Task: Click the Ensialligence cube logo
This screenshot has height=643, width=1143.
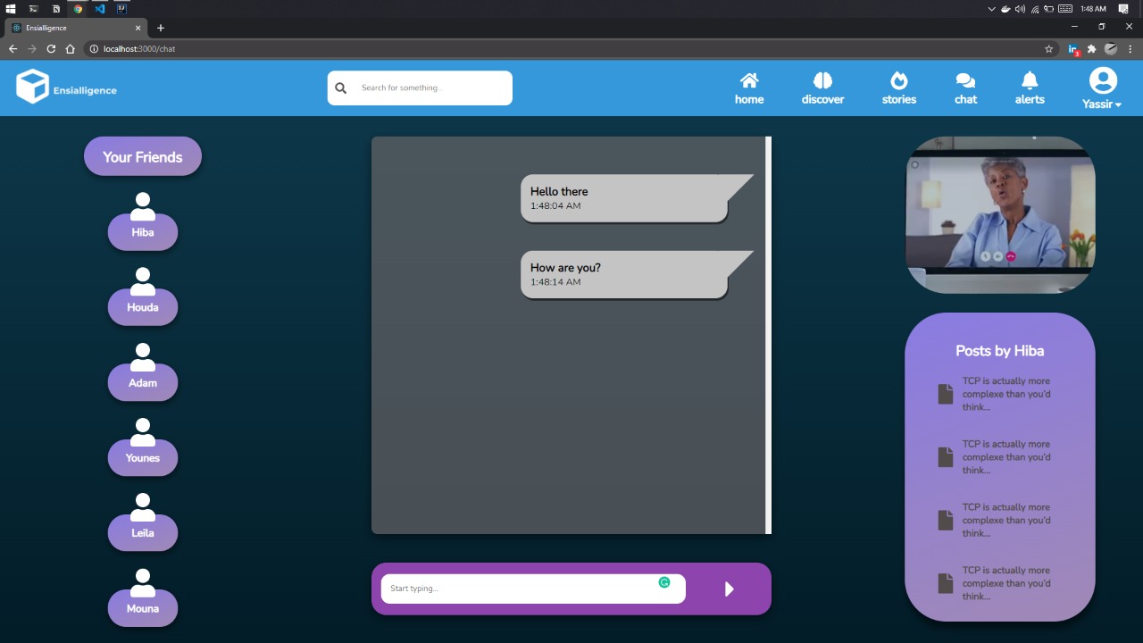Action: (32, 87)
